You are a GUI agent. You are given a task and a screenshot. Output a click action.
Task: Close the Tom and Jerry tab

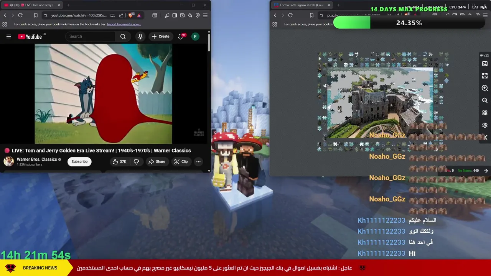click(59, 5)
